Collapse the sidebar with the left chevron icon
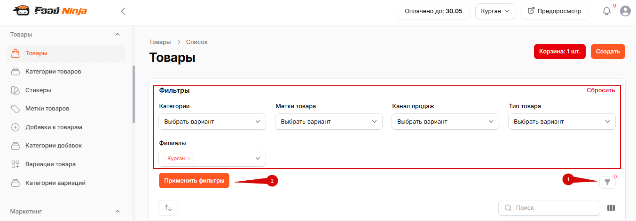 point(123,11)
